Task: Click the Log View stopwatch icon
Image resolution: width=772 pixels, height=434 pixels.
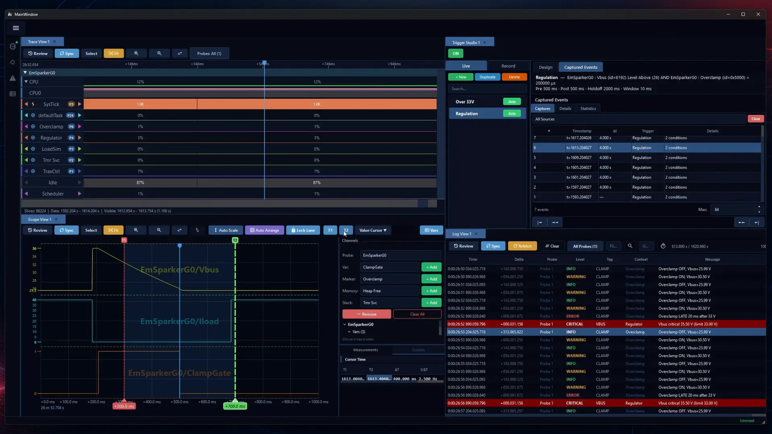Action: 663,246
